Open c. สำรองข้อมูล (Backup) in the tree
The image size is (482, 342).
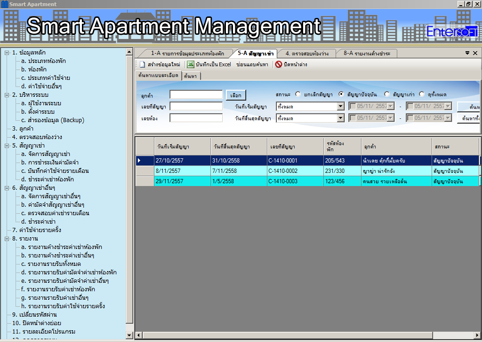(x=53, y=120)
